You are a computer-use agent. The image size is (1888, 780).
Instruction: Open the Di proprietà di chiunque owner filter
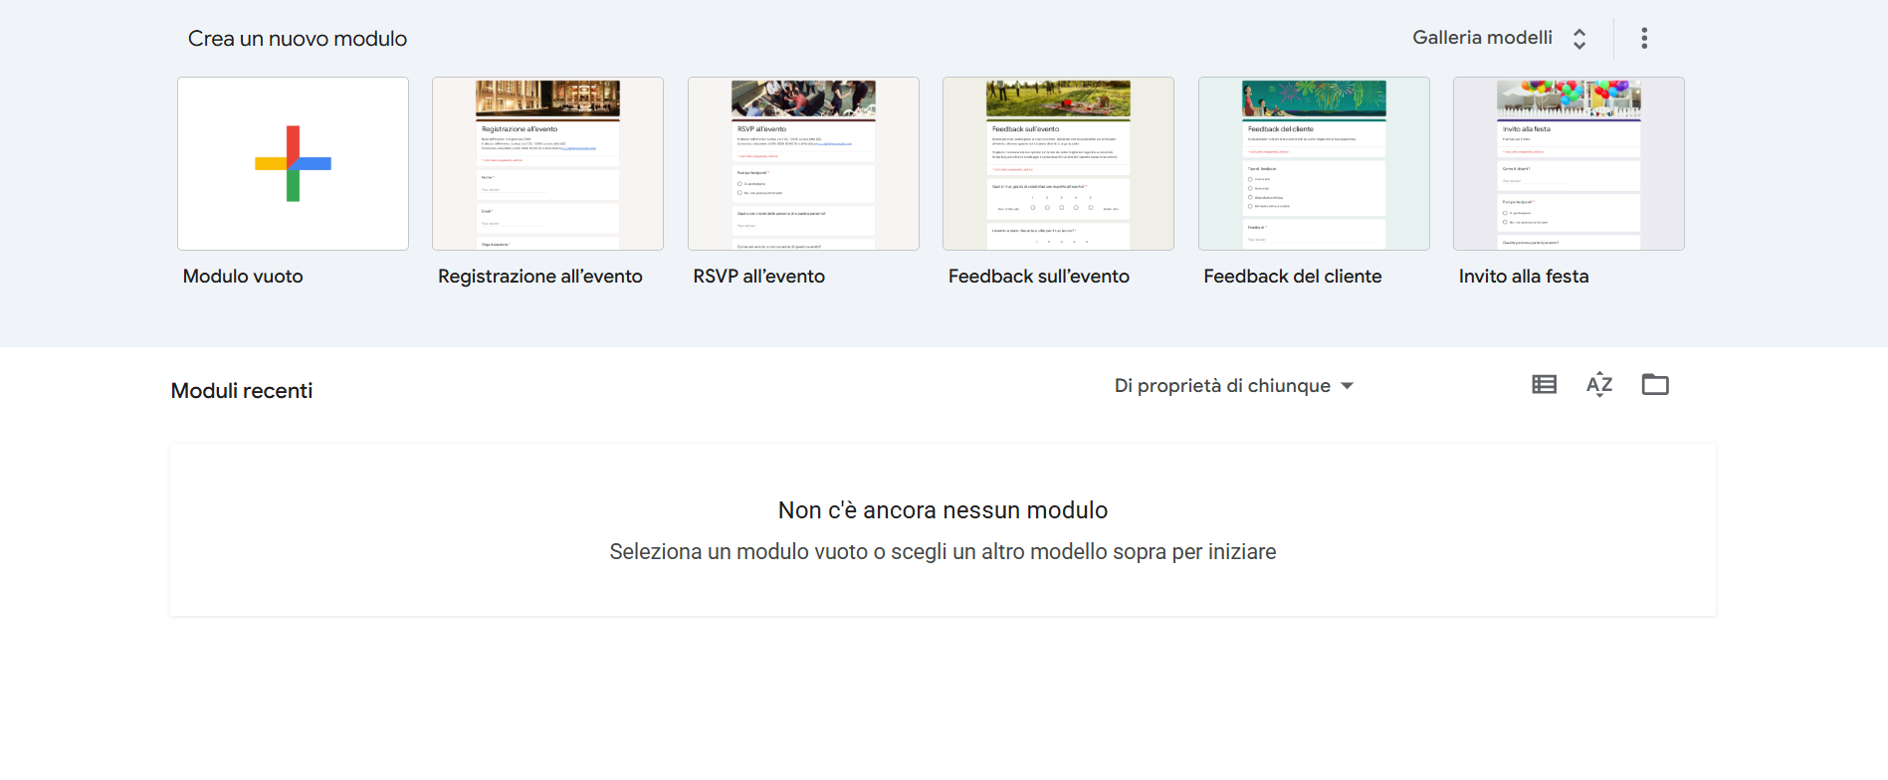pos(1234,385)
